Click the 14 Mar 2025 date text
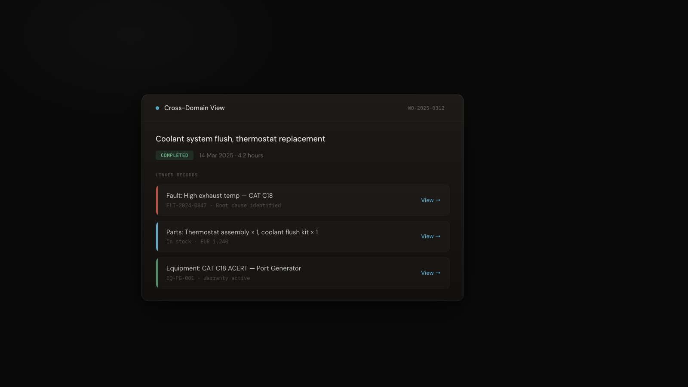The width and height of the screenshot is (688, 387). [x=216, y=156]
